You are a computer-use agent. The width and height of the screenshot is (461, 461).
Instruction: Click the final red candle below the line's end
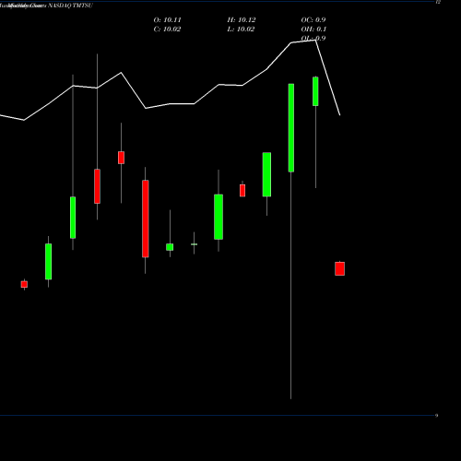tap(339, 268)
